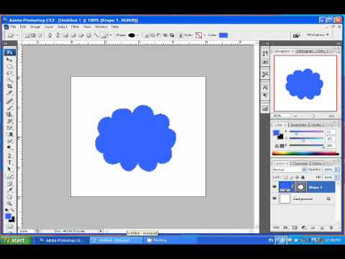Click the options bar Color swatch
Screen dimensions: 345x259
[x=224, y=35]
